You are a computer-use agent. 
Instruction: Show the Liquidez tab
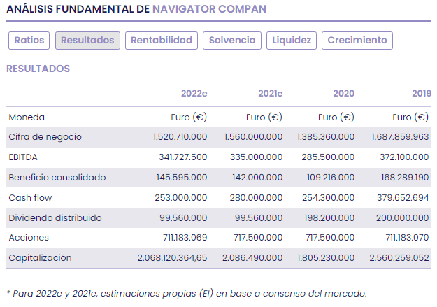coord(292,41)
